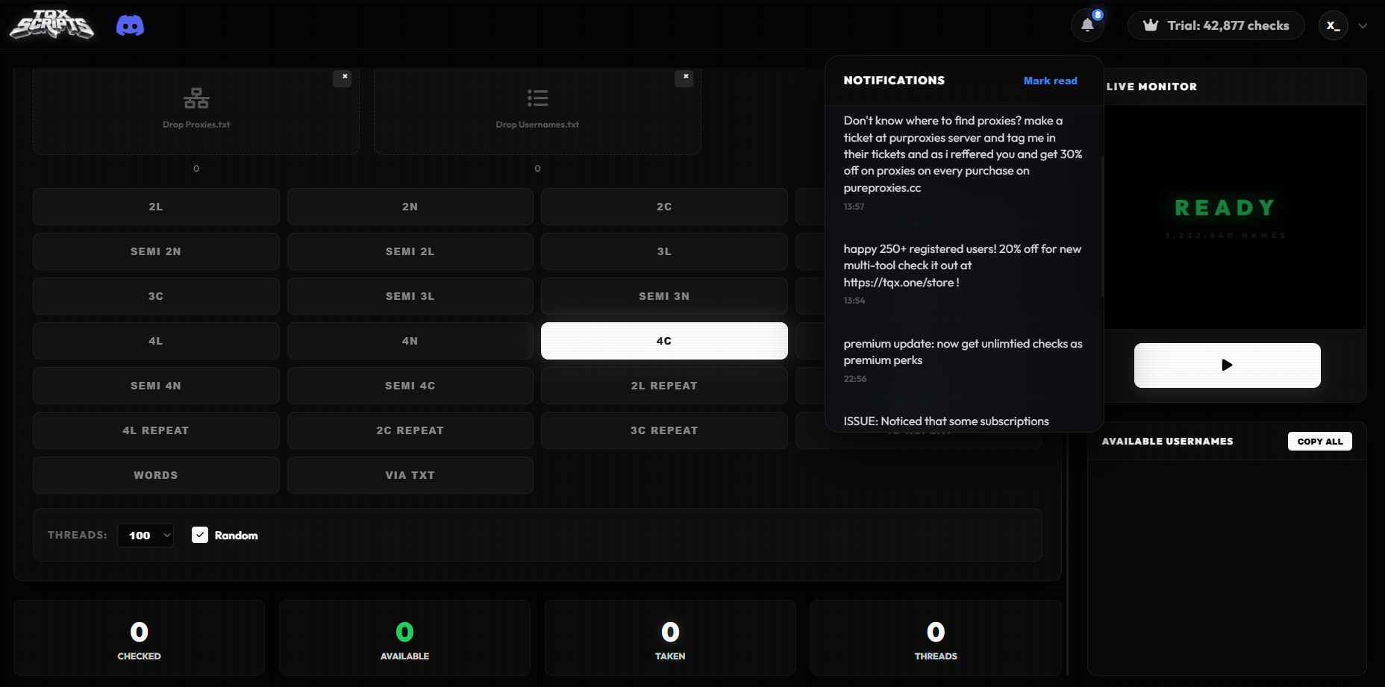
Task: Select the 2L username type
Action: click(156, 207)
